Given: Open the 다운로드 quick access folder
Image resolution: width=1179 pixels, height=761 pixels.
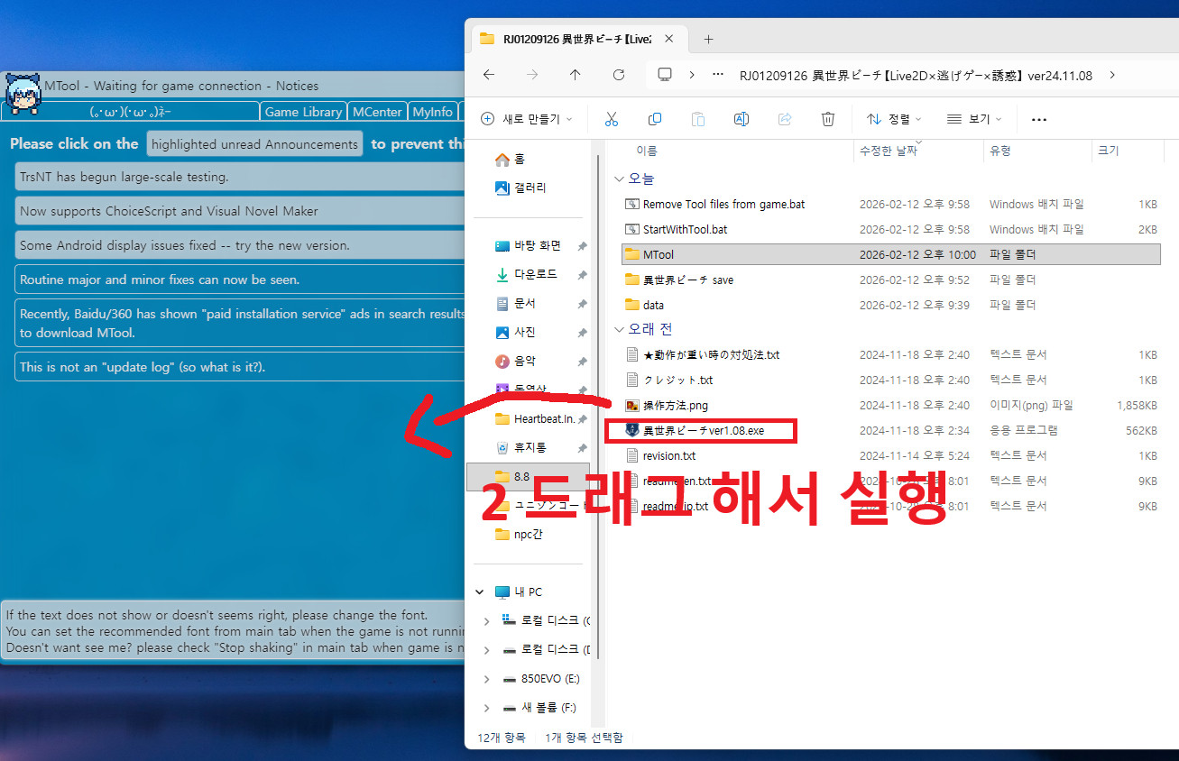Looking at the screenshot, I should 535,274.
